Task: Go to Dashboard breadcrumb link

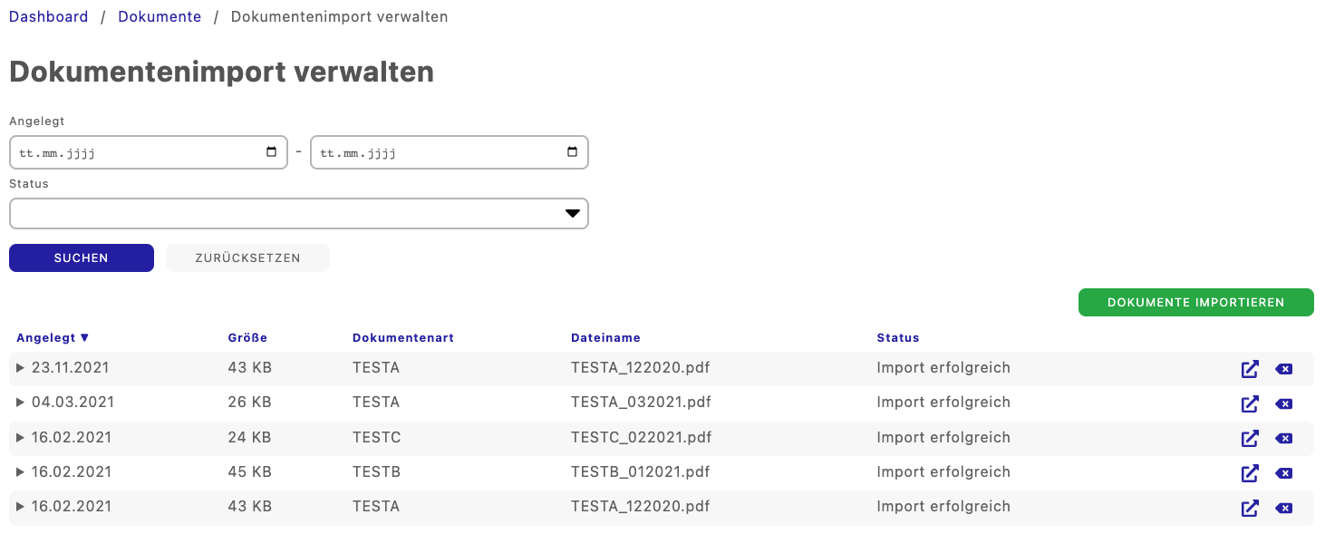Action: (49, 16)
